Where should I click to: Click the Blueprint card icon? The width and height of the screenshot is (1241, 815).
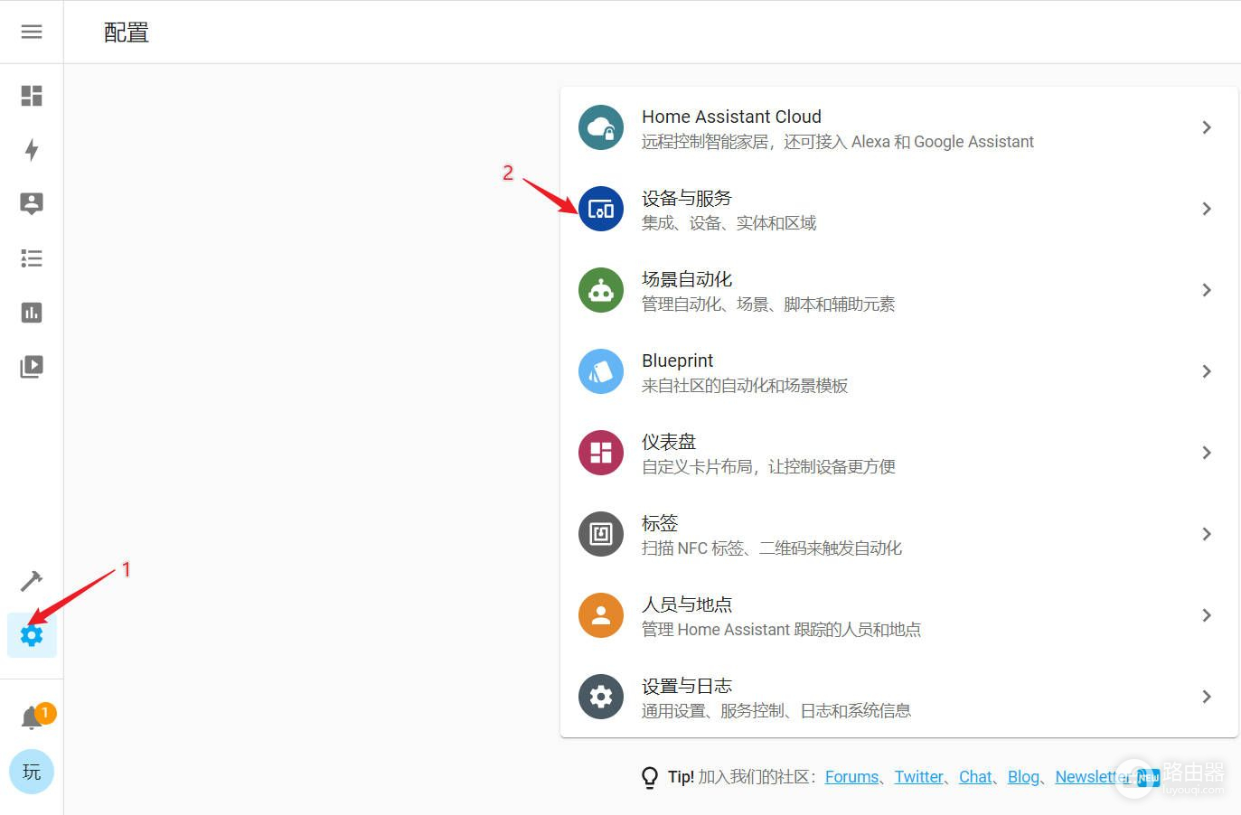tap(601, 371)
